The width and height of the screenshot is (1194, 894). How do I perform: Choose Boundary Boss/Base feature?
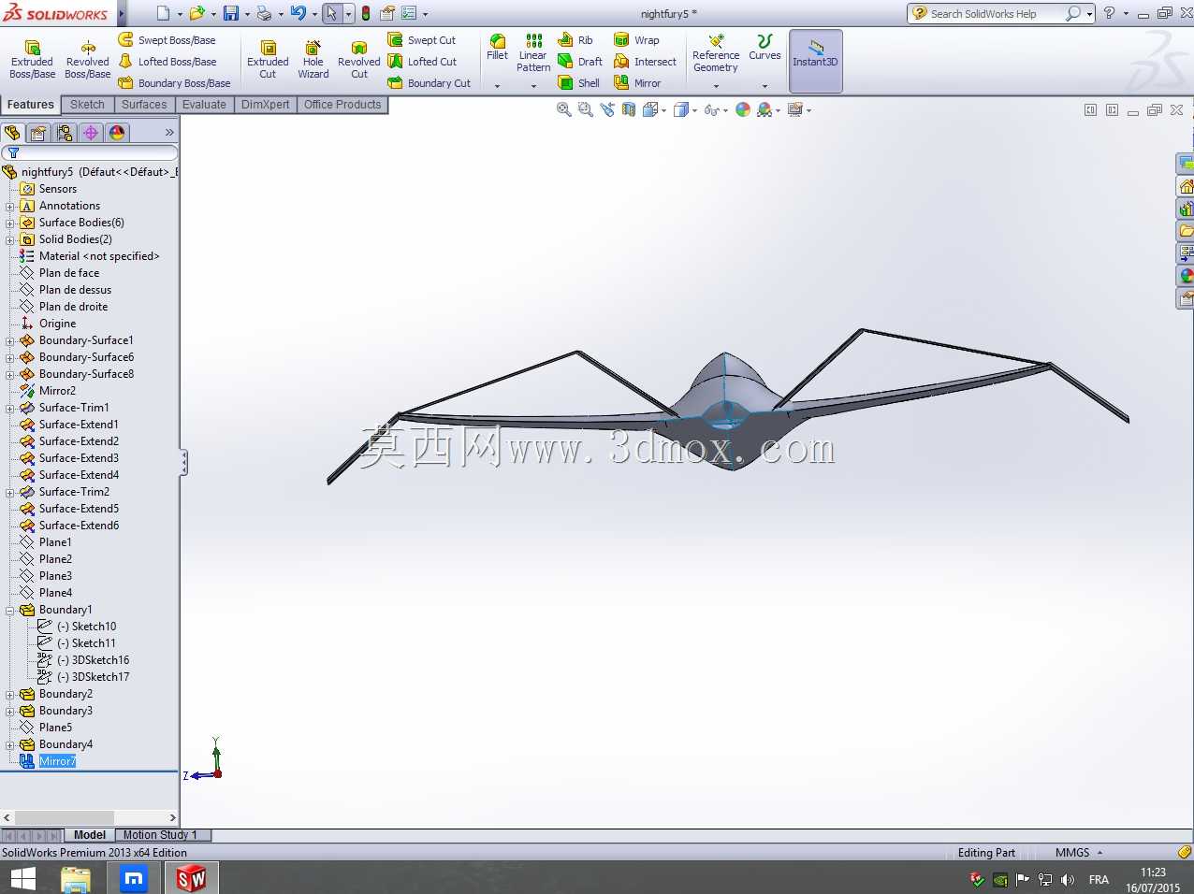tap(175, 83)
